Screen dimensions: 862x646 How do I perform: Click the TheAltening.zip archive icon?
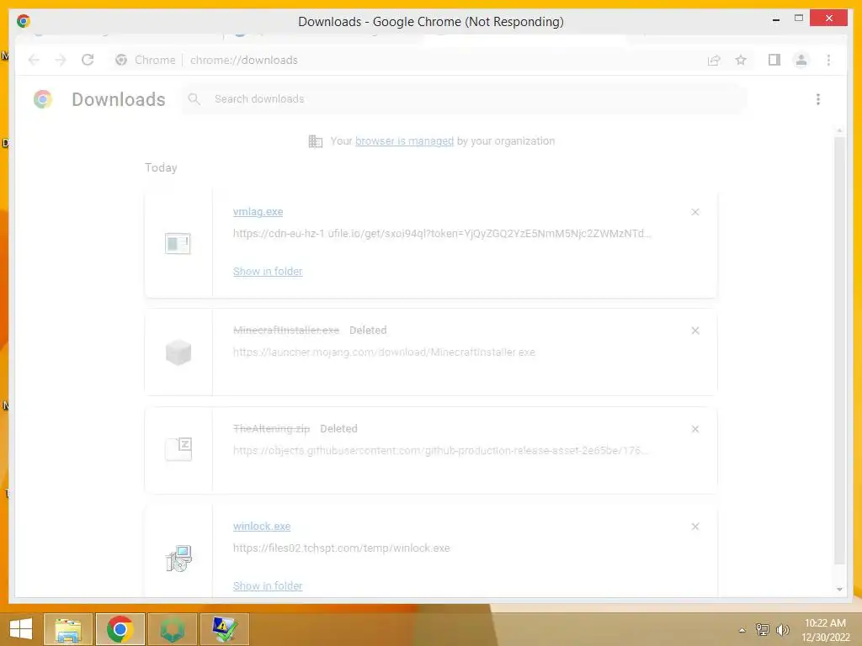coord(178,449)
